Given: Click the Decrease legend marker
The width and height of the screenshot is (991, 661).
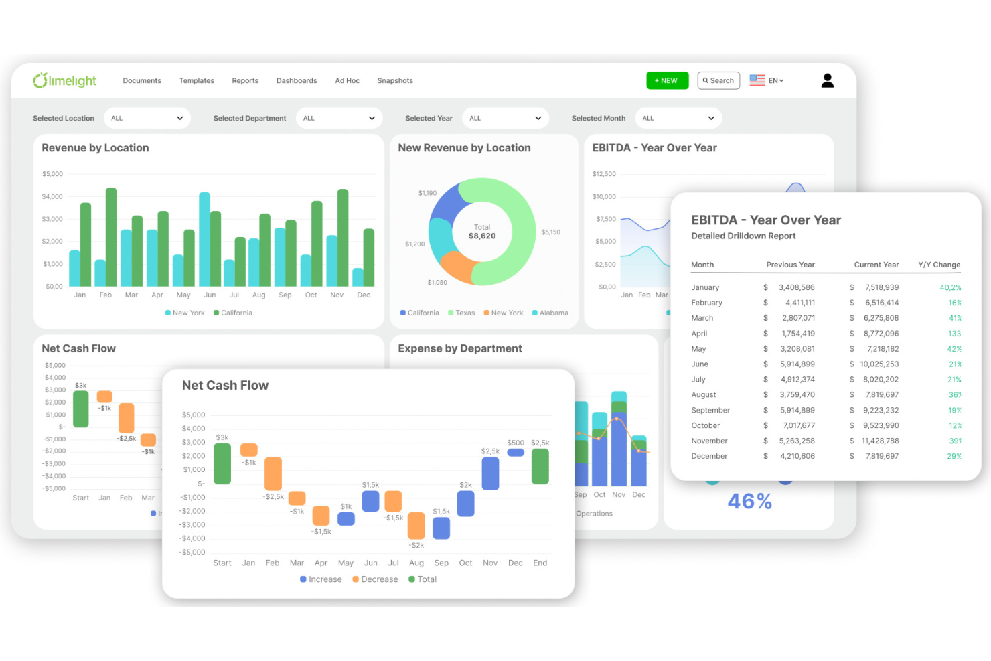Looking at the screenshot, I should coord(356,579).
